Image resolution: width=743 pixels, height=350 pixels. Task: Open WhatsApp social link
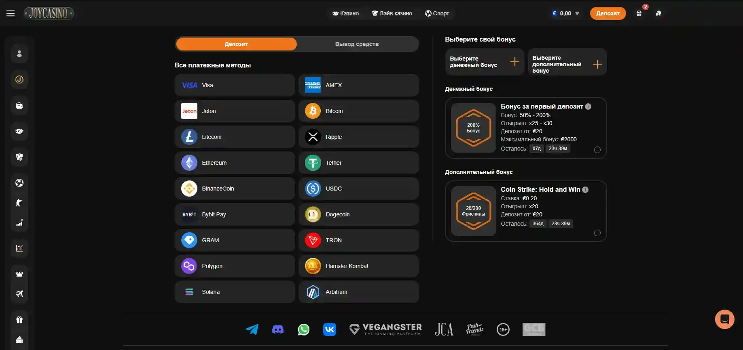(x=304, y=329)
